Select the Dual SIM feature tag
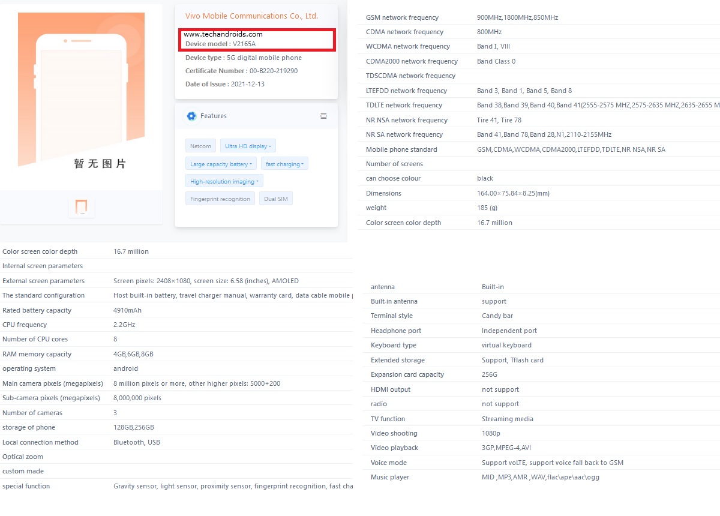The height and width of the screenshot is (516, 720). [276, 199]
